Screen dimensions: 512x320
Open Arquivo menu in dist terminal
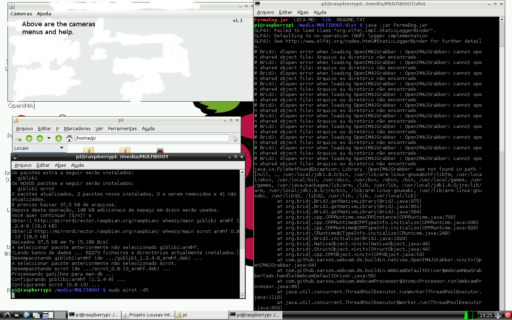coord(266,12)
